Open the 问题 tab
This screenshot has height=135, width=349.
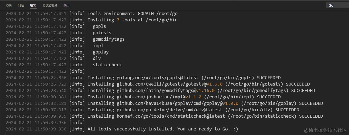pyautogui.click(x=21, y=5)
